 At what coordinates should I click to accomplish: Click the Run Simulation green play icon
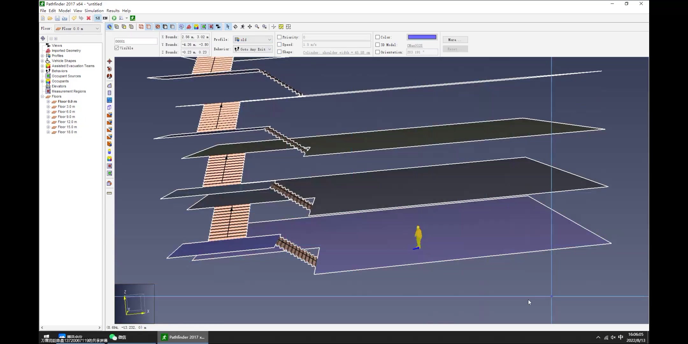(114, 18)
